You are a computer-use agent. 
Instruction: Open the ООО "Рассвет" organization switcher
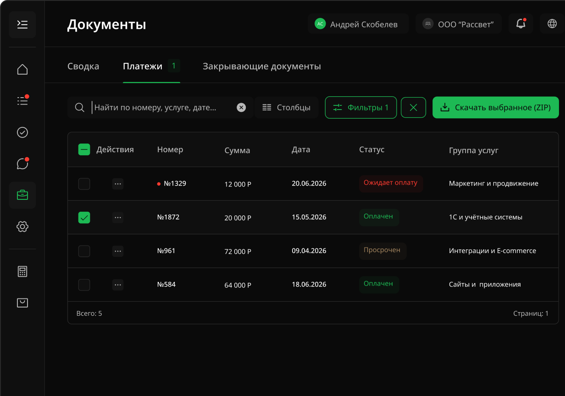pos(459,24)
